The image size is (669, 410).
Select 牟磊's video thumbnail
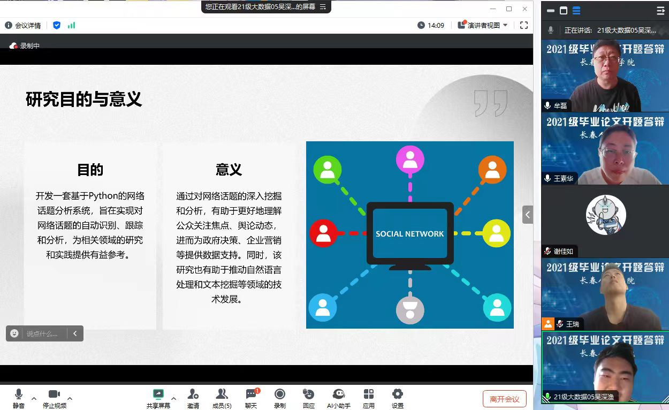click(x=605, y=75)
